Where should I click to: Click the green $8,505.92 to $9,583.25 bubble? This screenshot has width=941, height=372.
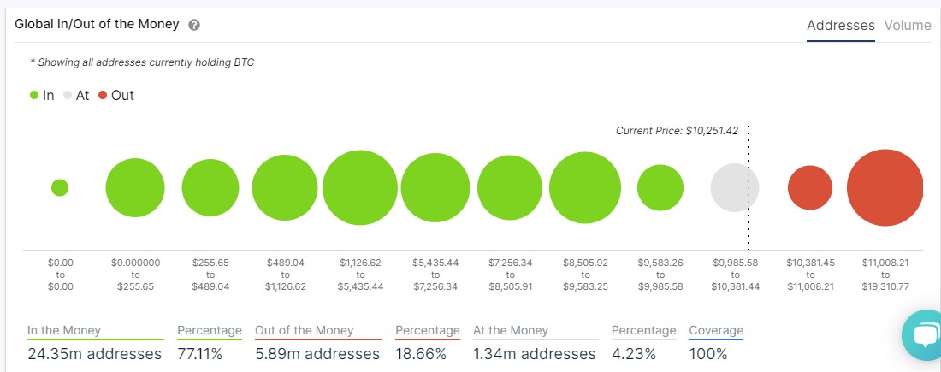tap(585, 187)
